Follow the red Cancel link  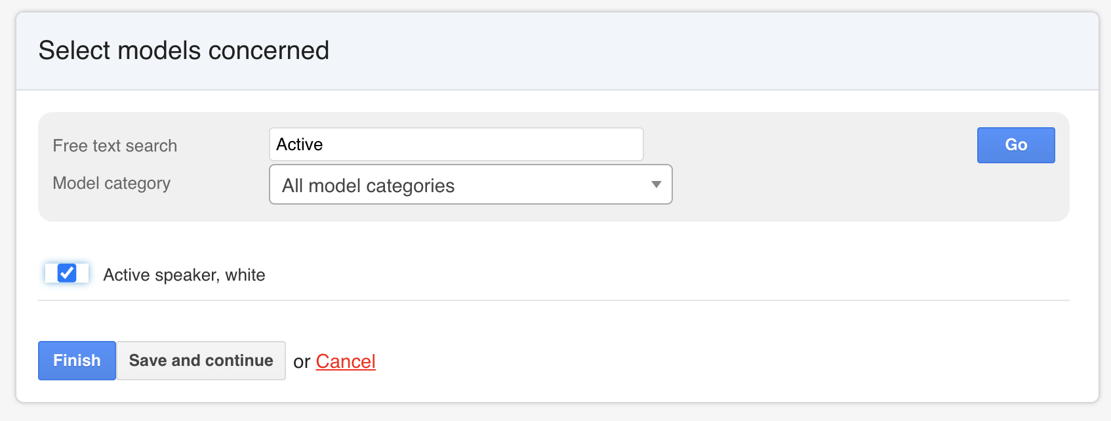(x=346, y=361)
